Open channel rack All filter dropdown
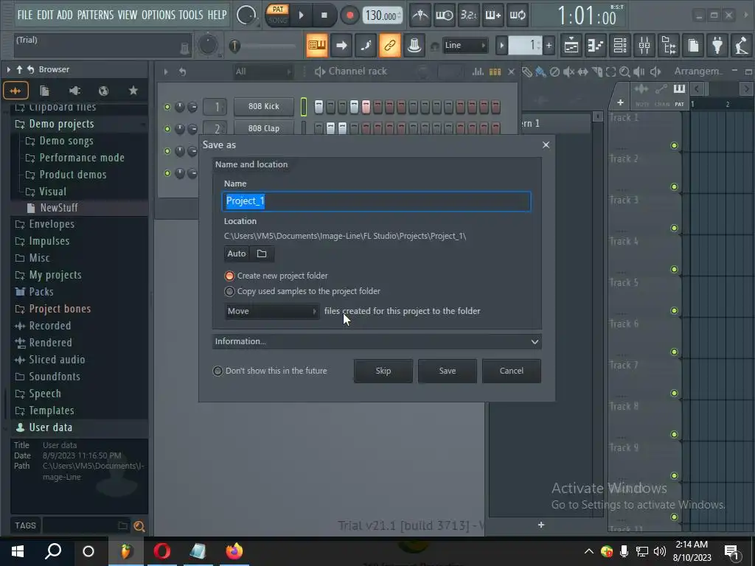This screenshot has width=755, height=566. [x=263, y=71]
